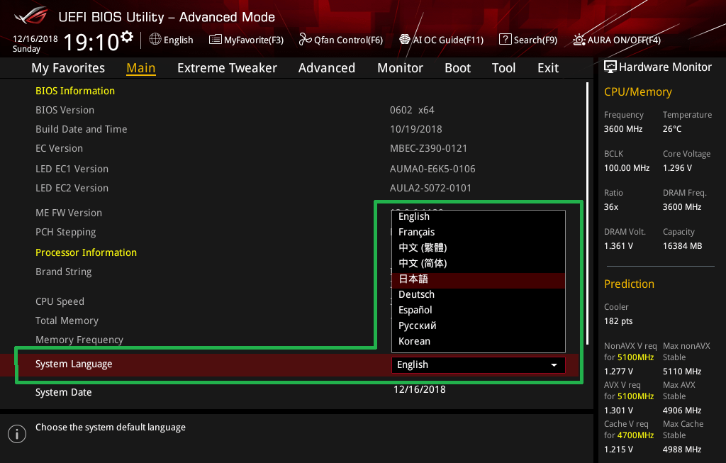Toggle AURA ON/OFF(F4)
The width and height of the screenshot is (726, 463).
tap(617, 40)
